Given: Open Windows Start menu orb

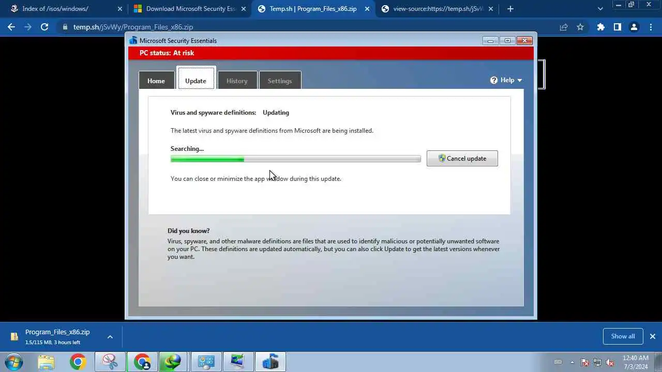Looking at the screenshot, I should [x=14, y=362].
